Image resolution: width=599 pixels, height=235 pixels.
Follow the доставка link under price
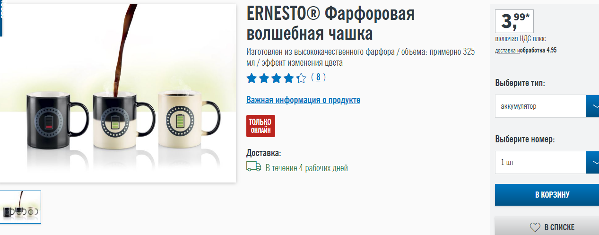[507, 50]
